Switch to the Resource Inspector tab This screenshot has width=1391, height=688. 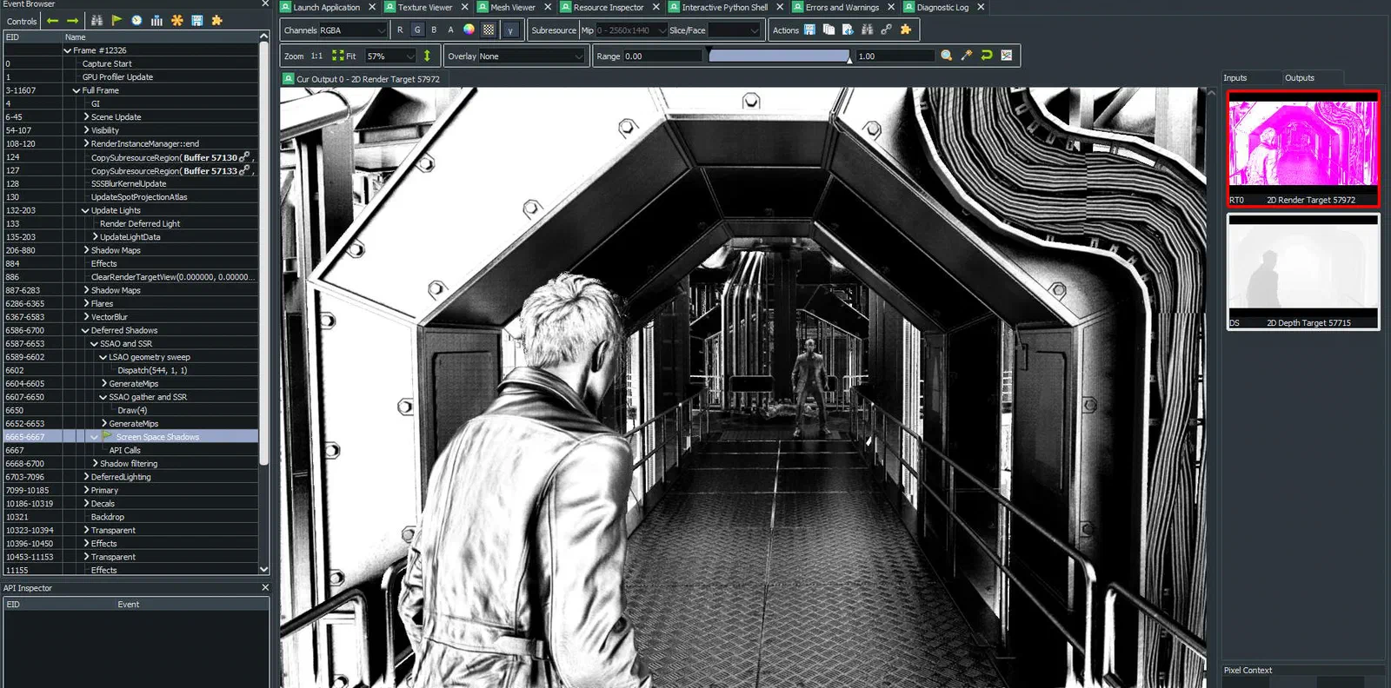click(x=609, y=7)
